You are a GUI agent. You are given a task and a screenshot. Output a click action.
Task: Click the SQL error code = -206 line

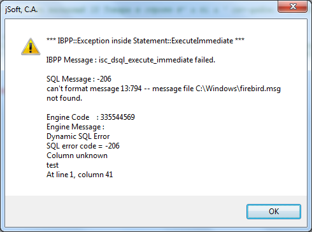click(x=83, y=146)
